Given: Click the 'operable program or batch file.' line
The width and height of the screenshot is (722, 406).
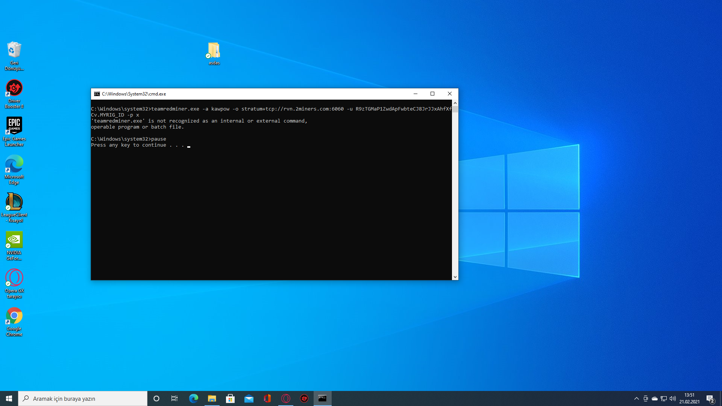Looking at the screenshot, I should click(x=138, y=127).
